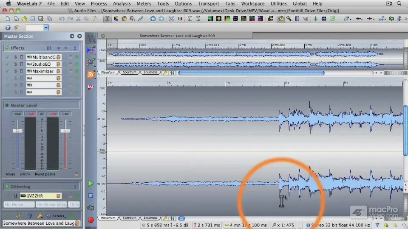Image resolution: width=408 pixels, height=229 pixels.
Task: Click Reset peaks button
Action: point(45,174)
